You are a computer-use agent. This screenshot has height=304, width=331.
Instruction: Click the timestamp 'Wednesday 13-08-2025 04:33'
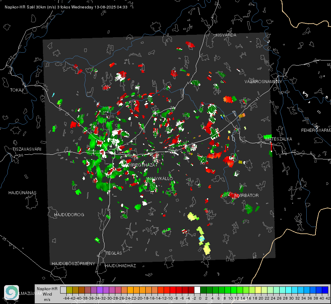pos(99,7)
